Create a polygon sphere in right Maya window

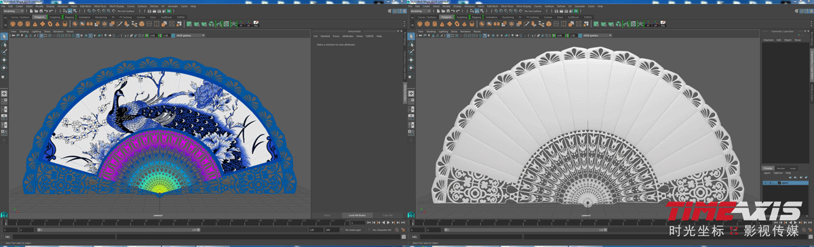click(x=420, y=24)
